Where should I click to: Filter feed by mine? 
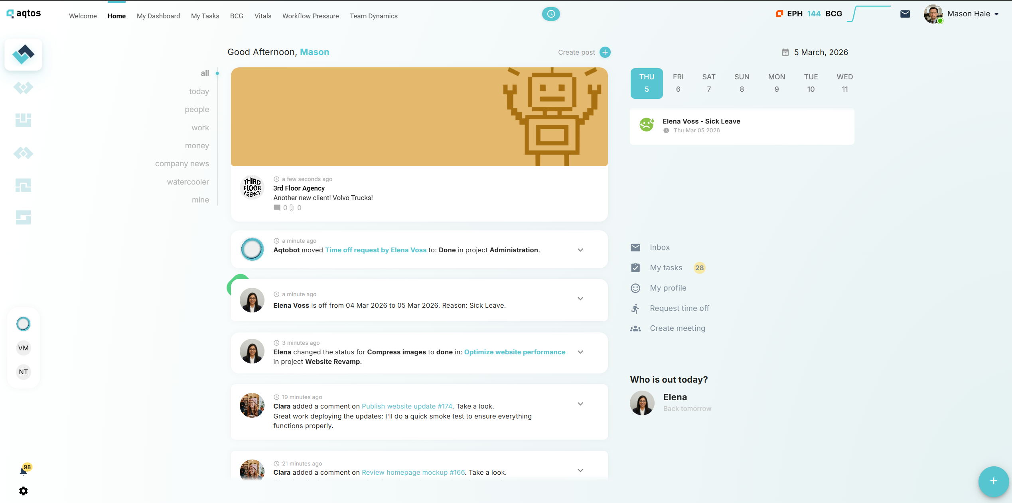pos(200,200)
